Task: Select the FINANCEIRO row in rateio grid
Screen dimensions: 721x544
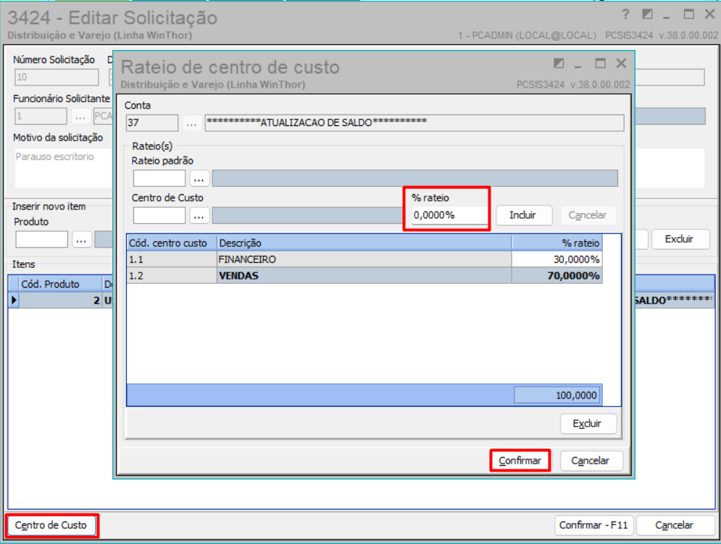Action: pos(364,259)
